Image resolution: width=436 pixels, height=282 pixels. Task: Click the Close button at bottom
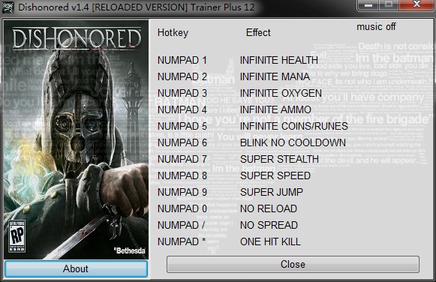(x=293, y=264)
